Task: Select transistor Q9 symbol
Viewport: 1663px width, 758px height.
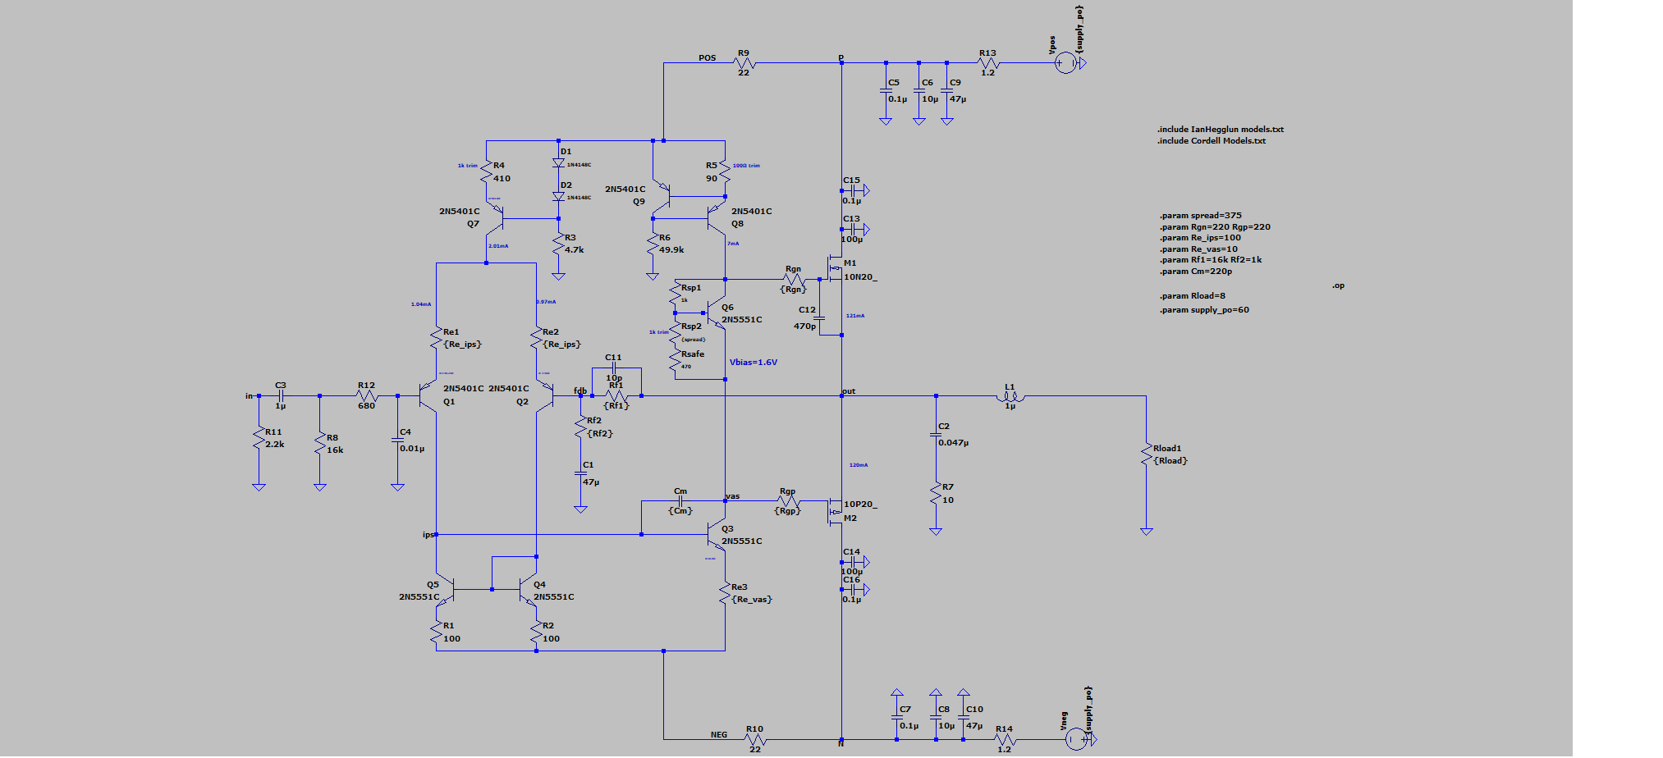Action: tap(662, 196)
